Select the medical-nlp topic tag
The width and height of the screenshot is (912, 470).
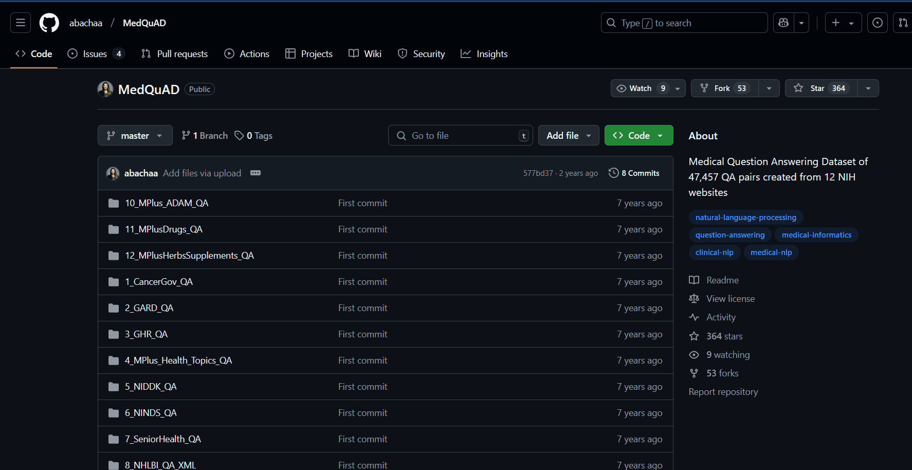(771, 252)
